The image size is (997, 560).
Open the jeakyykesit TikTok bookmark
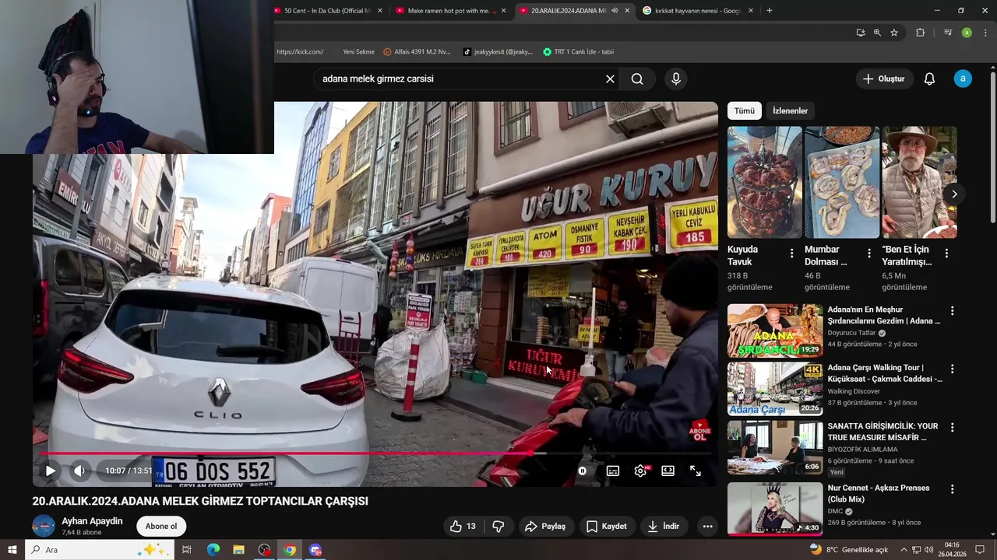pos(498,52)
